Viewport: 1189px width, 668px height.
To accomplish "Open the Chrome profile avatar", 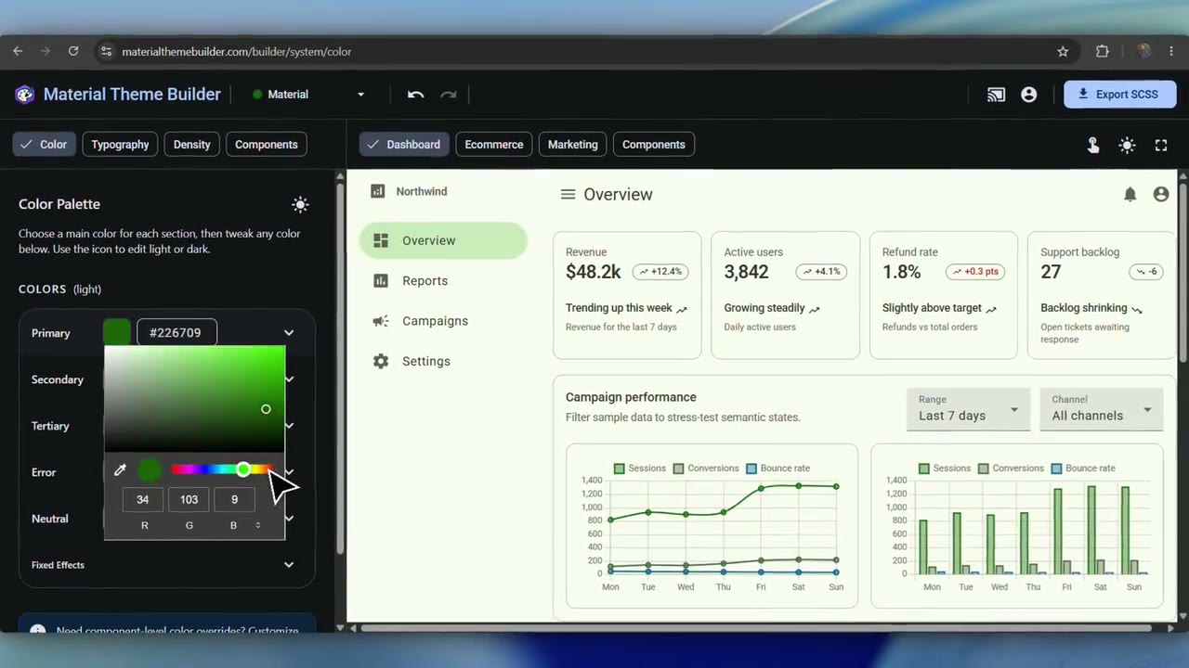I will point(1143,51).
